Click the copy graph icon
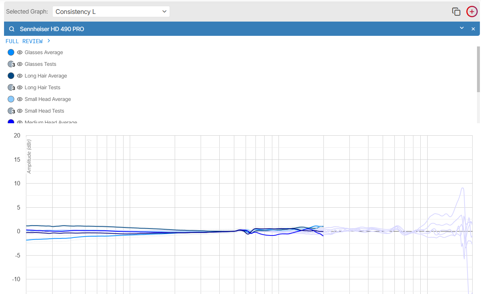481x294 pixels. (x=456, y=12)
